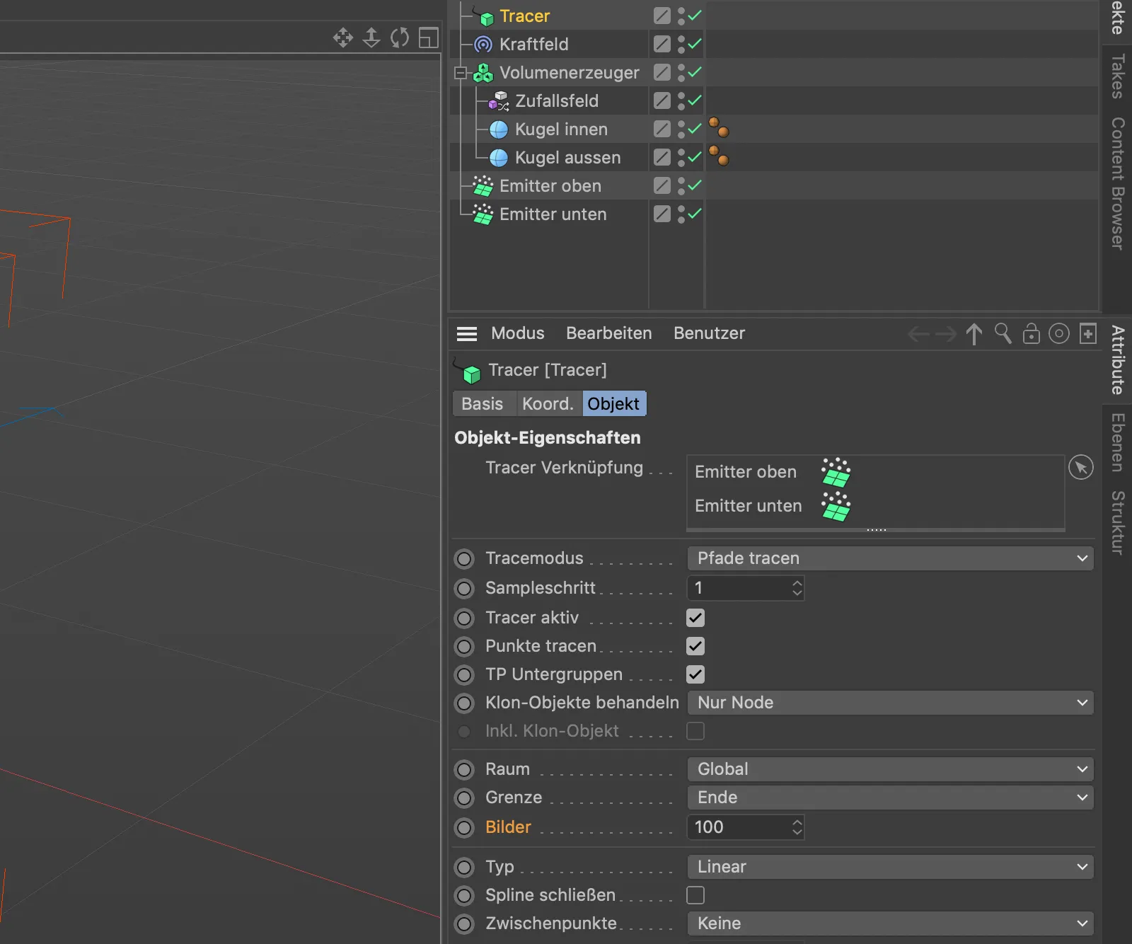This screenshot has width=1132, height=944.
Task: Click the Raum animation keyframe circle
Action: (x=464, y=770)
